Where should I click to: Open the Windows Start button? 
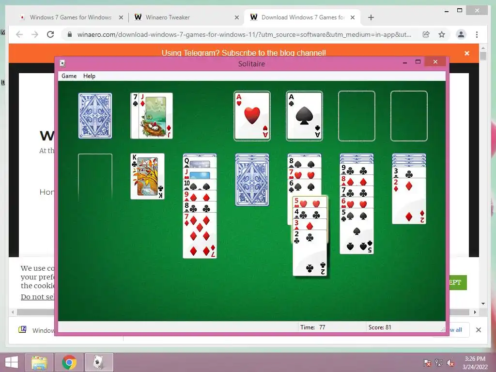[12, 362]
